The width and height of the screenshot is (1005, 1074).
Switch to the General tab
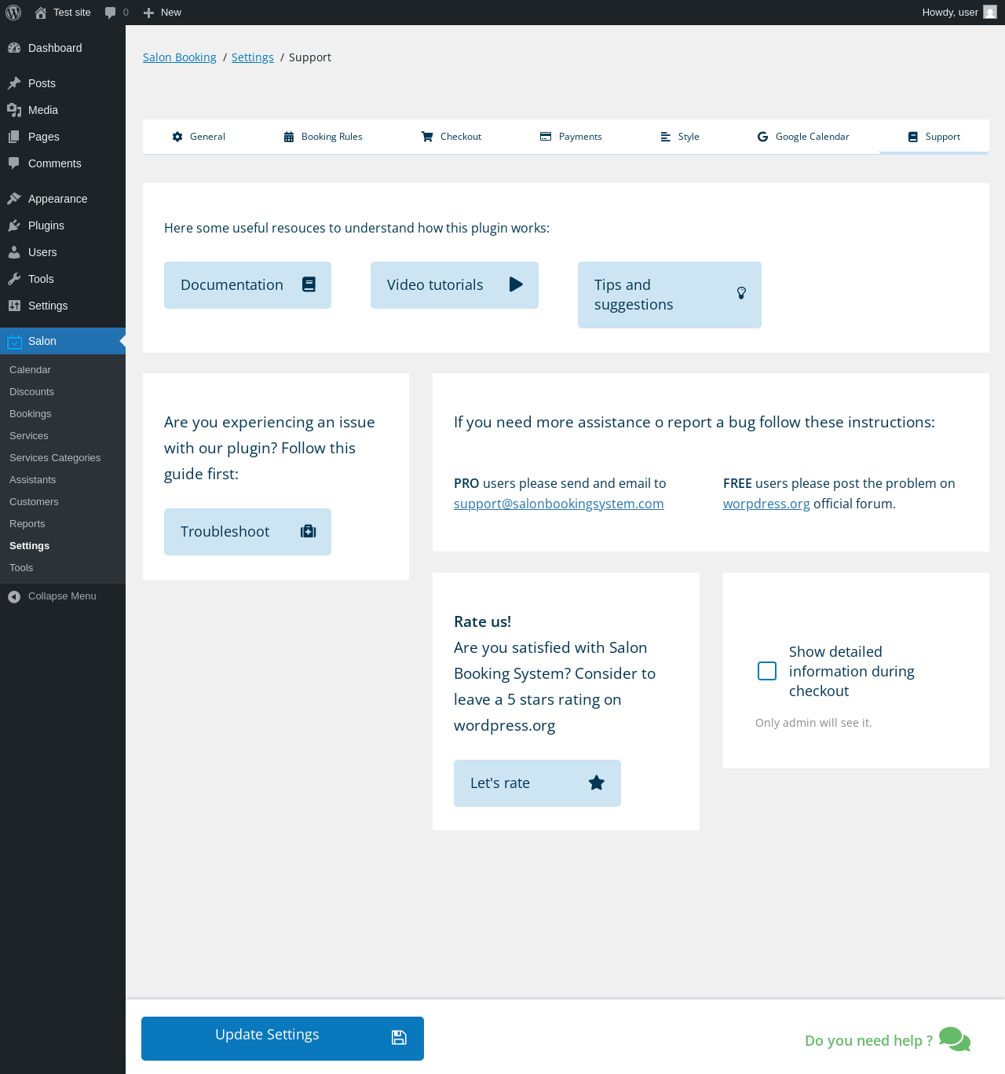tap(199, 137)
